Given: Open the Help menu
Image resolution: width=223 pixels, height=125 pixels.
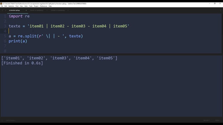Looking at the screenshot, I should pos(50,6).
